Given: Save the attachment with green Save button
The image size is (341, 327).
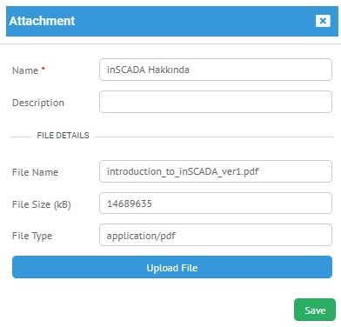Looking at the screenshot, I should (x=315, y=310).
